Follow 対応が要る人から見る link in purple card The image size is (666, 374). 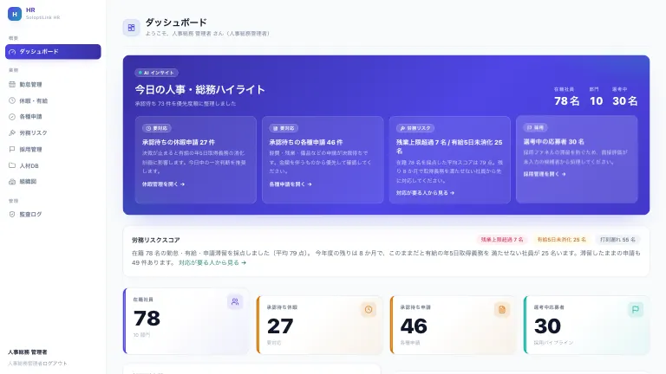pos(425,193)
